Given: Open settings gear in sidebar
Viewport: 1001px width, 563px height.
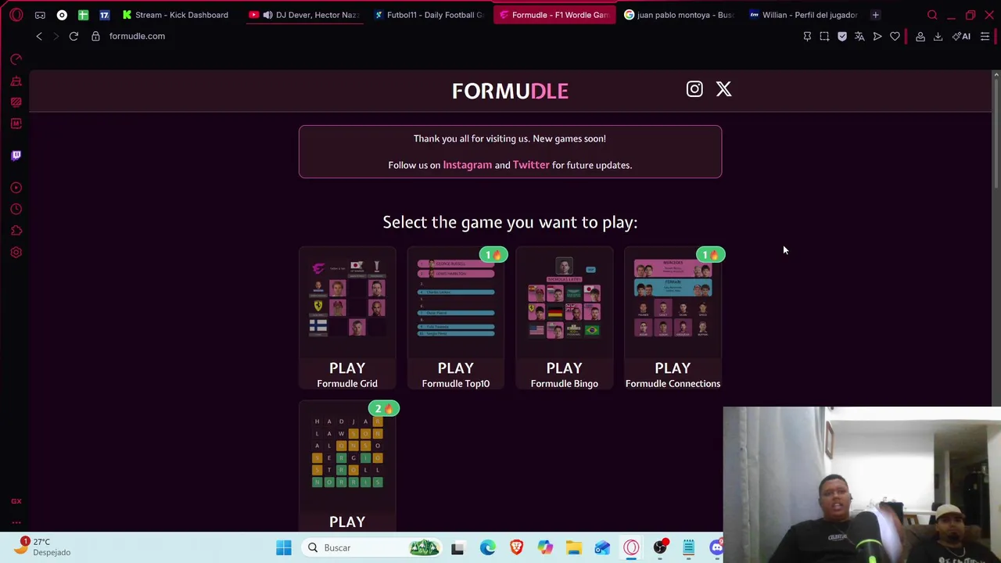Looking at the screenshot, I should point(16,253).
